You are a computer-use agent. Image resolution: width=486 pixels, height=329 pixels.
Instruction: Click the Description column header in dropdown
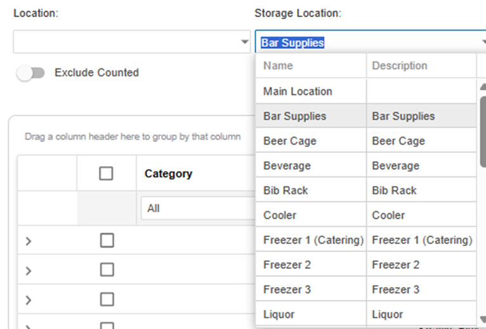click(400, 65)
